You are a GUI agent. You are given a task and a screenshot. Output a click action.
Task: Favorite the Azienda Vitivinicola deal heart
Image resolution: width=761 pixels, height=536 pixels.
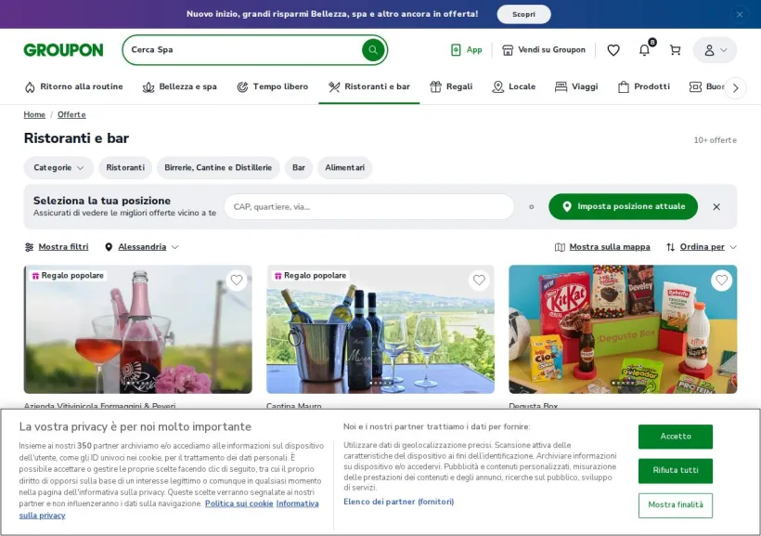tap(237, 280)
